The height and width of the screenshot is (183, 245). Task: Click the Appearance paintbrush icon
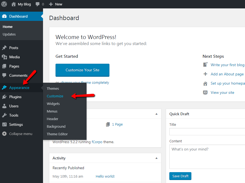coord(4,88)
